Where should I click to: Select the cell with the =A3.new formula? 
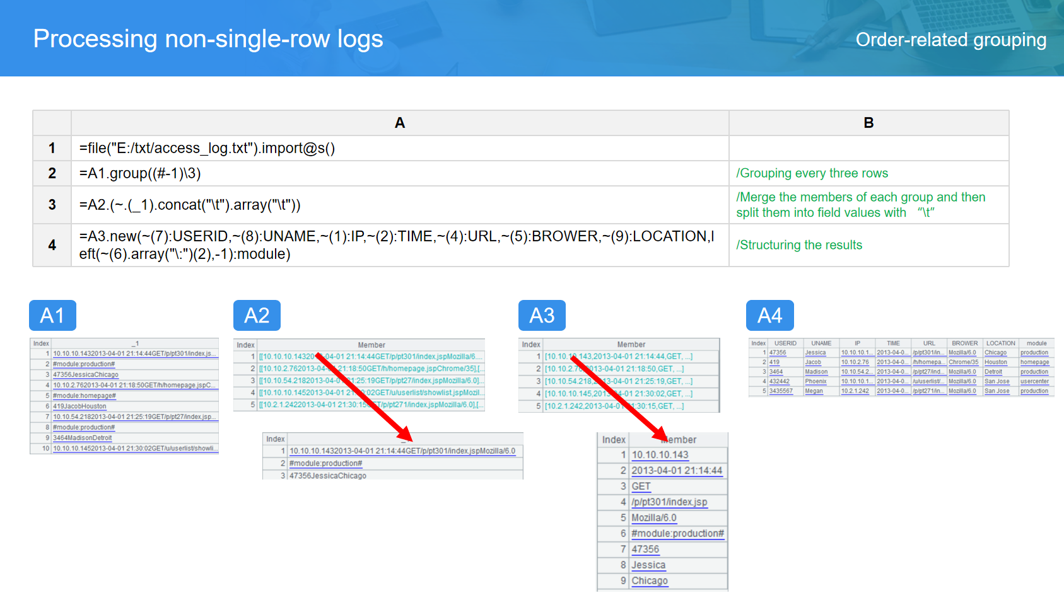(x=399, y=245)
